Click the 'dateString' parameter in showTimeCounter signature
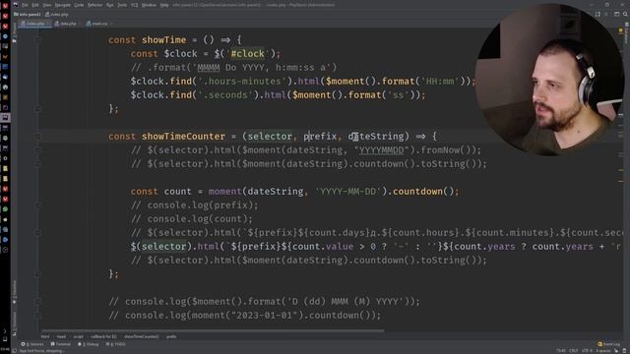The height and width of the screenshot is (354, 630). coord(376,136)
